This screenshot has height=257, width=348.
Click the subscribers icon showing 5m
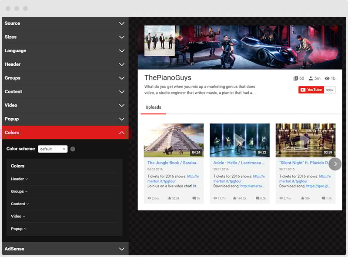311,78
